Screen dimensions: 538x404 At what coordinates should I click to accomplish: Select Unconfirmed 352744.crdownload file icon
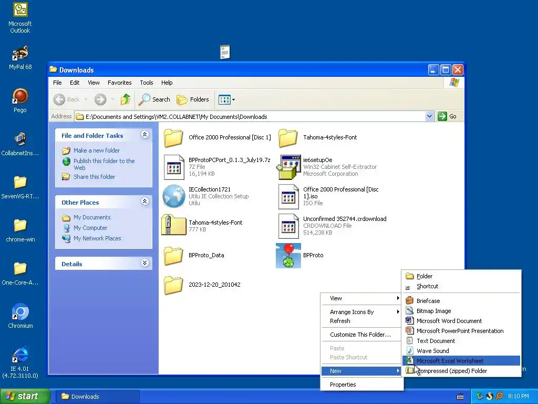tap(288, 226)
